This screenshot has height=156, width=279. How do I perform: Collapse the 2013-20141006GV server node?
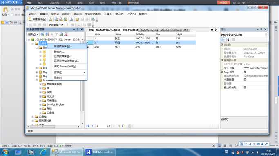29,39
